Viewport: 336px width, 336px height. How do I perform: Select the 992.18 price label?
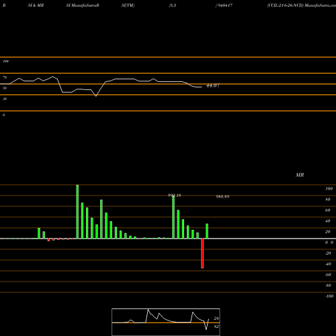coord(174,196)
